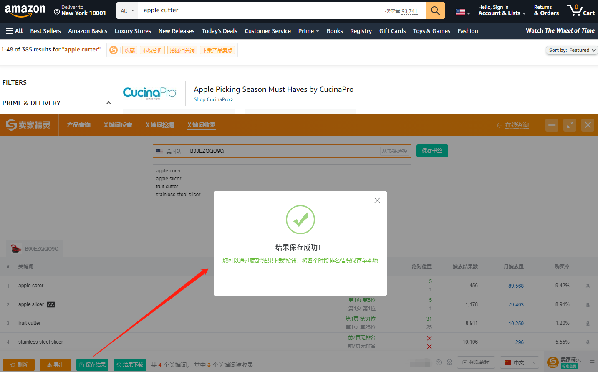Click the 卖家精灵 member avatar icon
This screenshot has height=372, width=598.
(x=553, y=362)
